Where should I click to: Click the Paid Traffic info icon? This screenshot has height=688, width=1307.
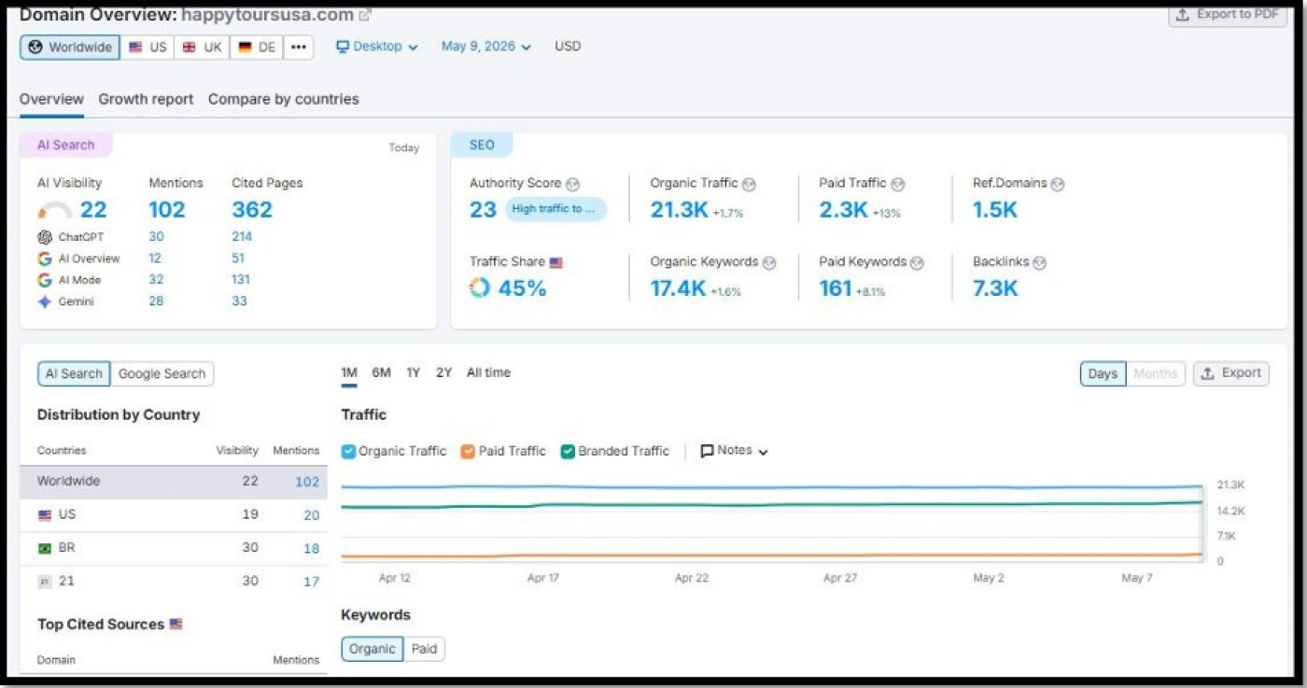pyautogui.click(x=897, y=184)
